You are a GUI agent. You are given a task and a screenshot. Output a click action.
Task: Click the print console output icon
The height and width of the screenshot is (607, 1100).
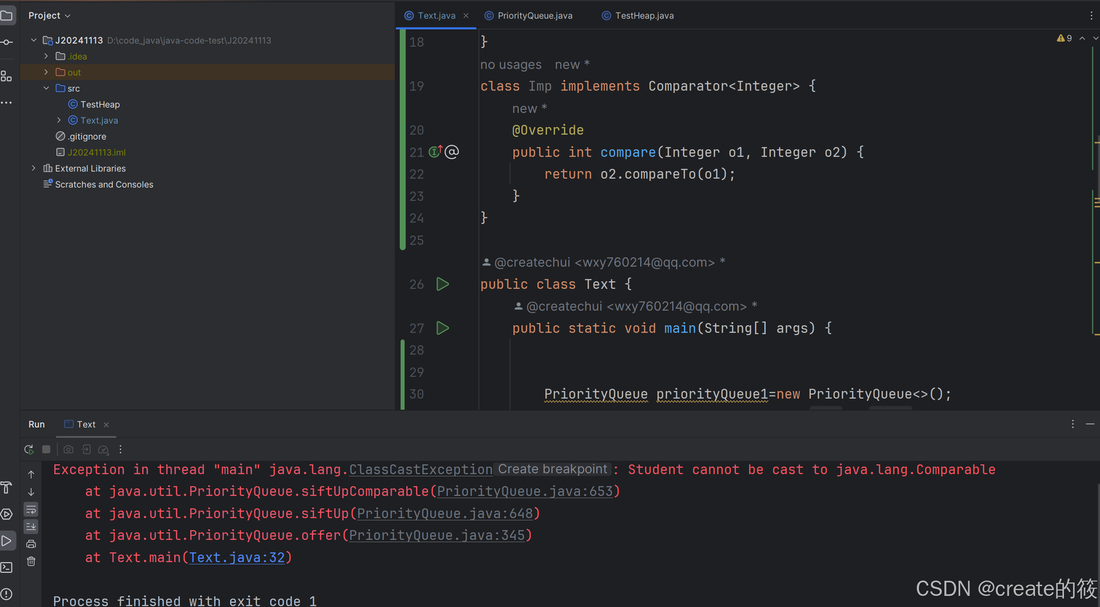[x=31, y=544]
